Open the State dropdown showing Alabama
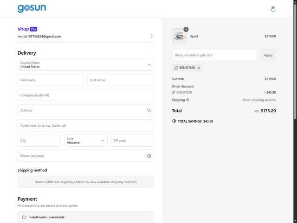This screenshot has width=297, height=223. tap(85, 141)
